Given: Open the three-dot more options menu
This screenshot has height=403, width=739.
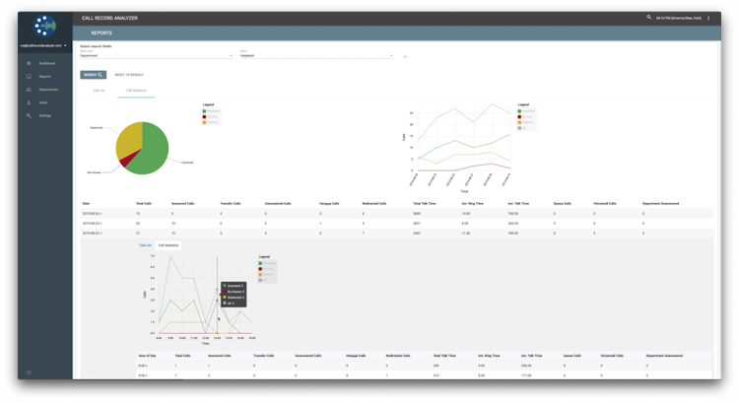Looking at the screenshot, I should (708, 18).
